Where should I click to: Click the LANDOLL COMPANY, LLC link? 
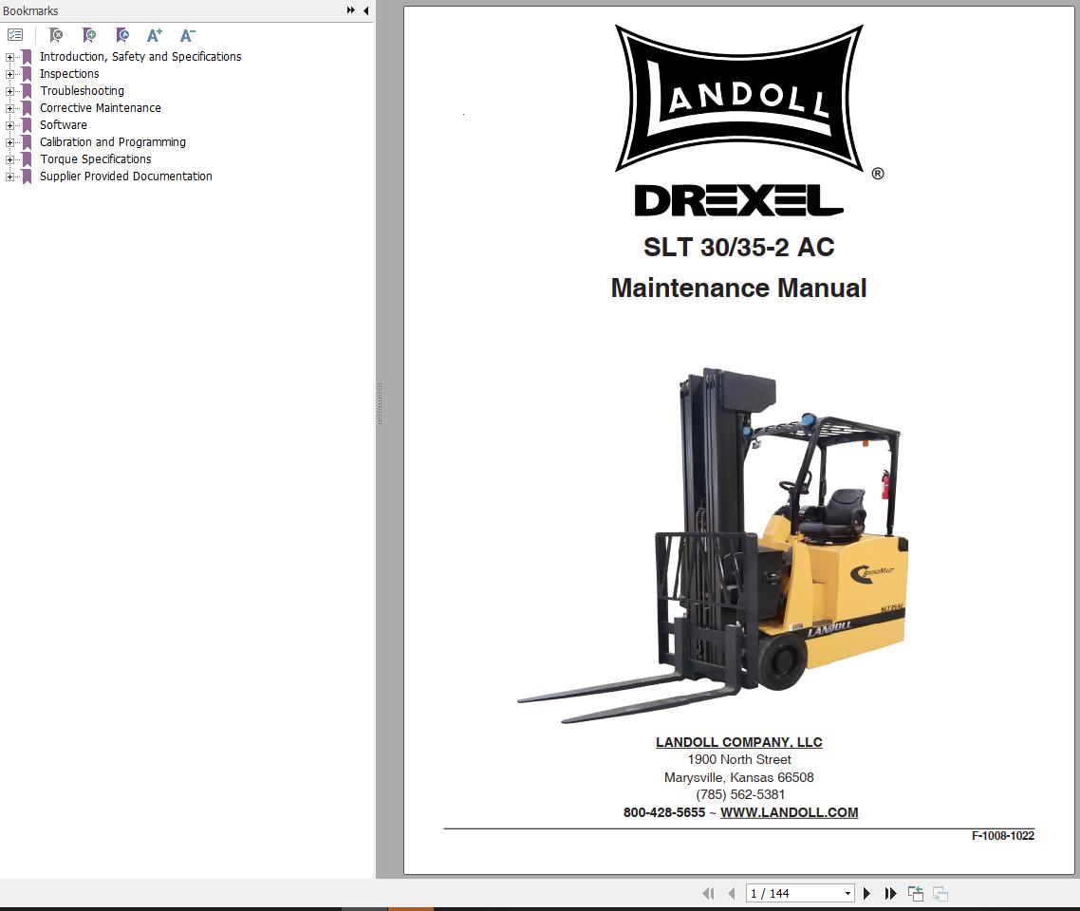click(x=738, y=742)
